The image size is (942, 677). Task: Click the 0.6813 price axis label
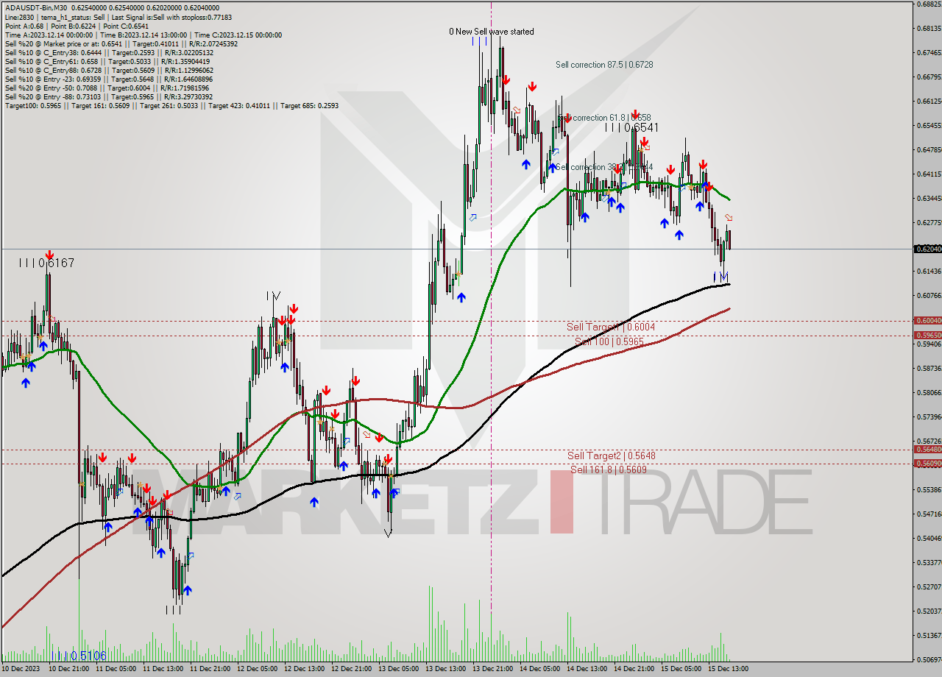929,29
